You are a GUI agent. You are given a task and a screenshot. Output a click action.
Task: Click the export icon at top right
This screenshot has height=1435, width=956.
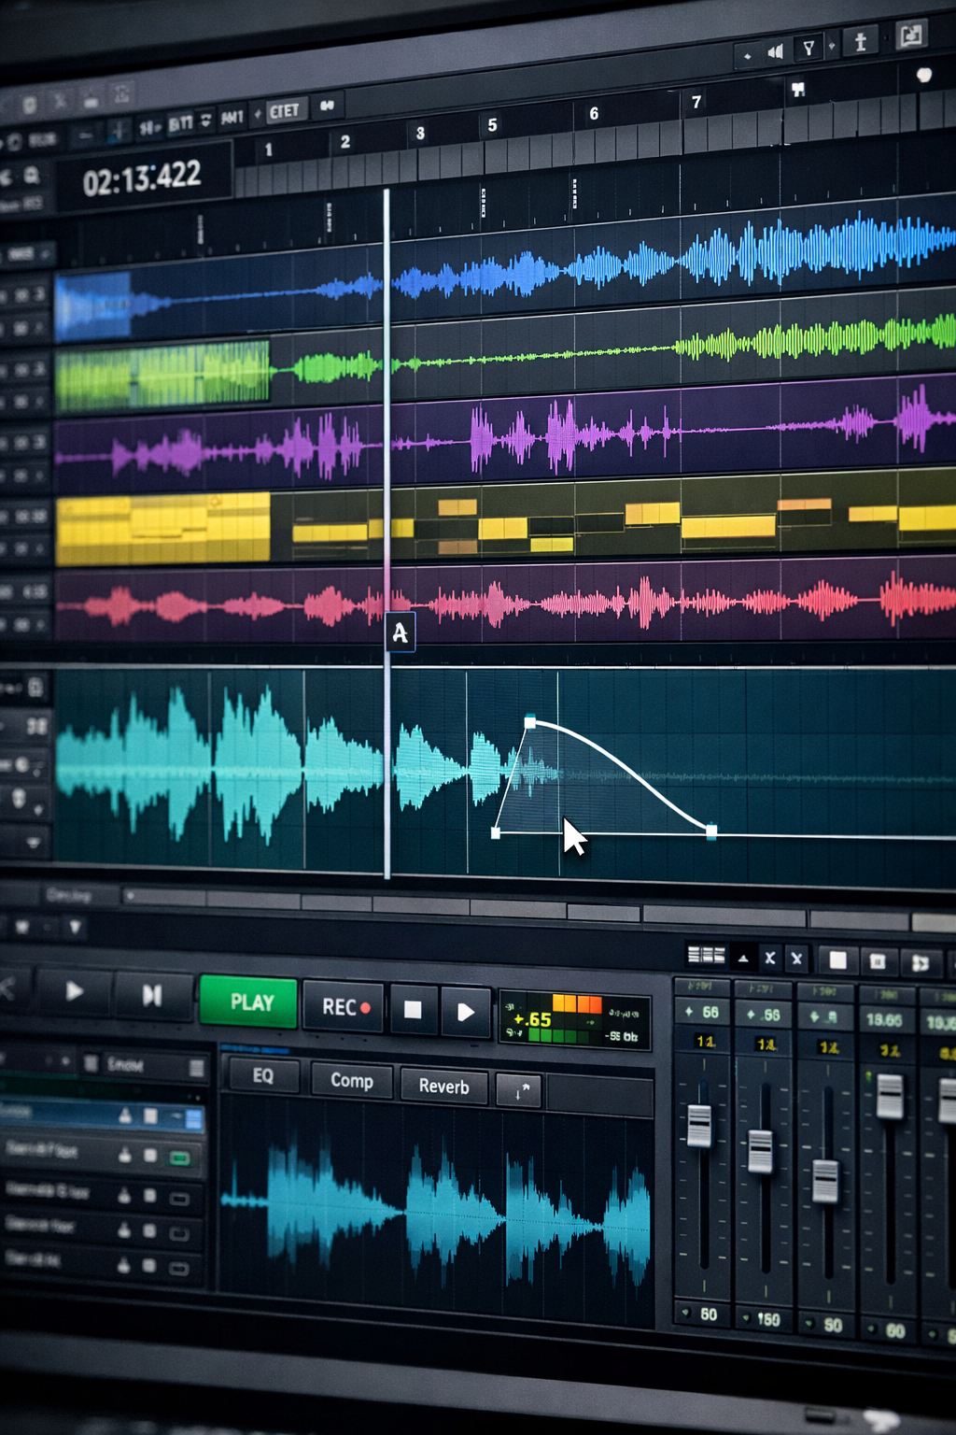tap(910, 36)
